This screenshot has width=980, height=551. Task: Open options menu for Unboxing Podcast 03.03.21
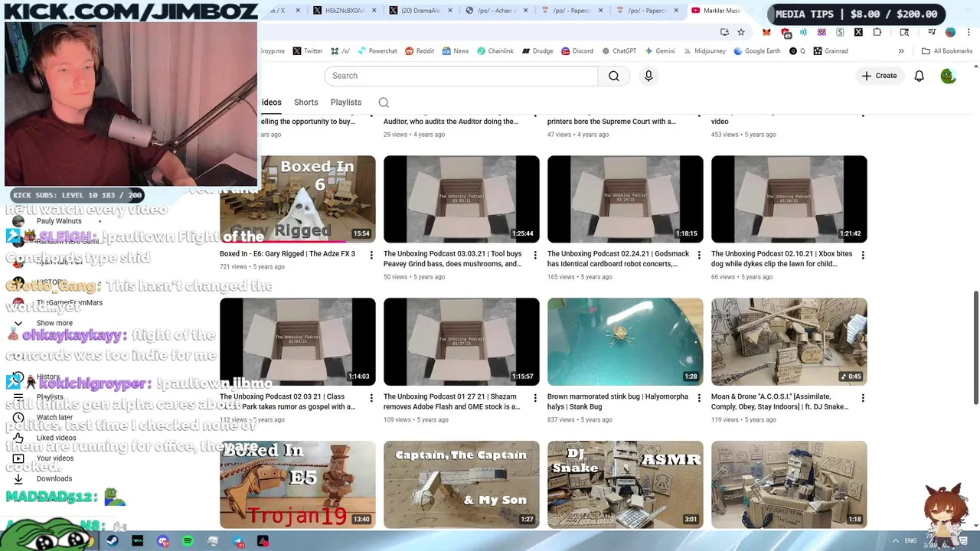(535, 255)
